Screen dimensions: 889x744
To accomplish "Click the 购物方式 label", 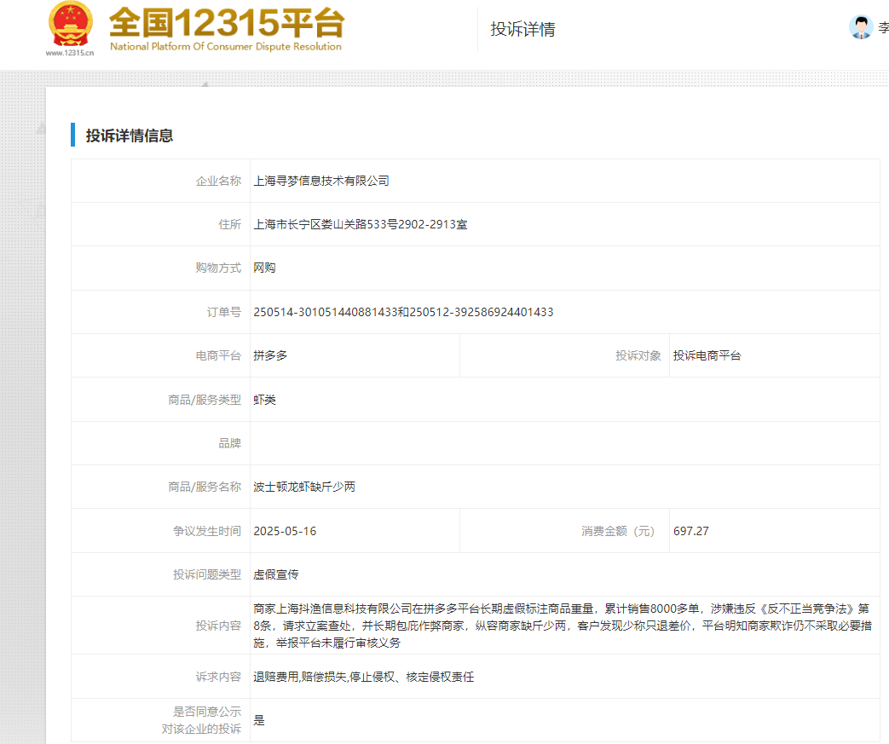I will (x=218, y=268).
